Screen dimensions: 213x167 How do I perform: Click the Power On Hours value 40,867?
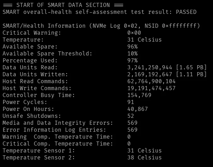(x=138, y=109)
